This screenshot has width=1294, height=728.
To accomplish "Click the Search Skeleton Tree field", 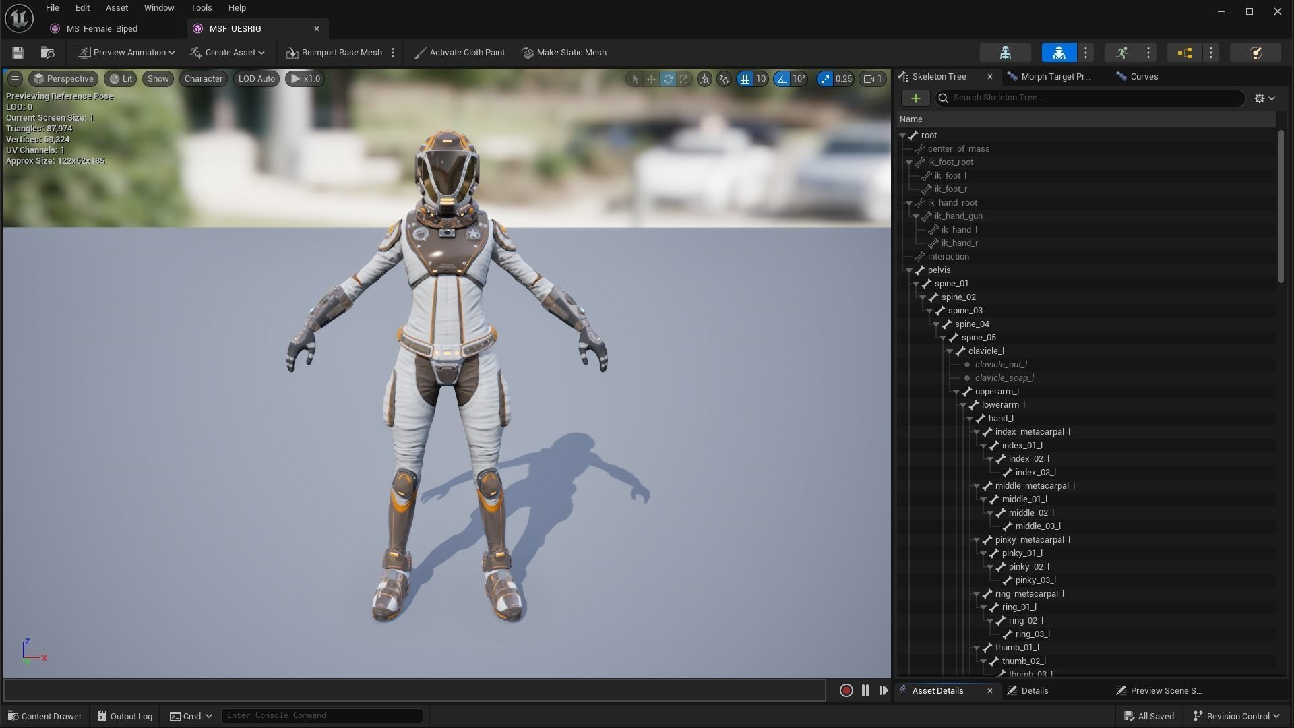I will 1090,98.
